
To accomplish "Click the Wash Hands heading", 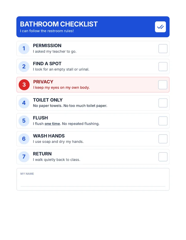I will pyautogui.click(x=49, y=136).
